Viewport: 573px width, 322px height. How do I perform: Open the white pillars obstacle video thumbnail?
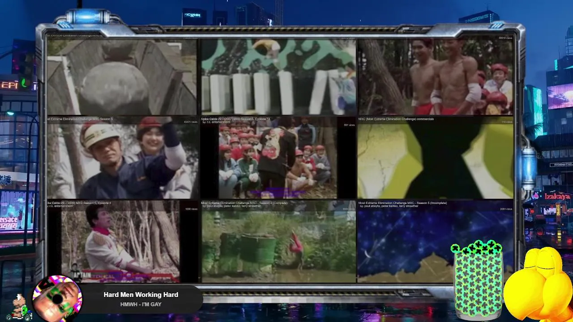[x=278, y=77]
